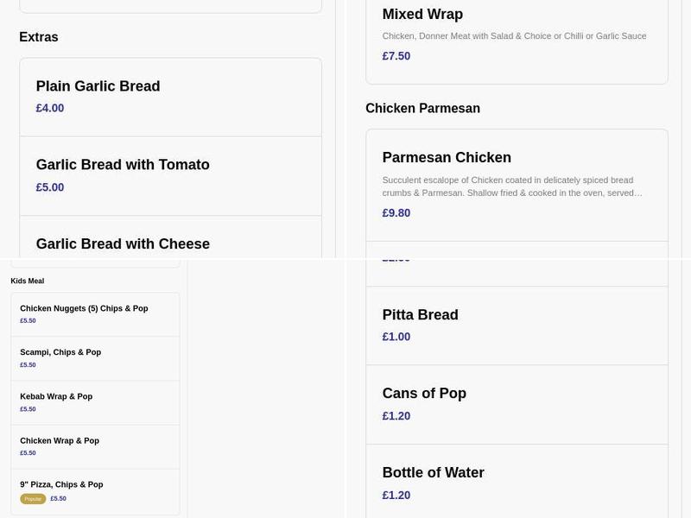Select the Parmesan Chicken dish
Image resolution: width=691 pixels, height=518 pixels.
[x=447, y=157]
